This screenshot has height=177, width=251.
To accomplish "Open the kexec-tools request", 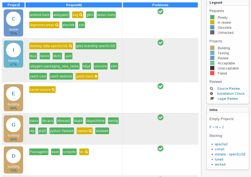I will point(106,15).
